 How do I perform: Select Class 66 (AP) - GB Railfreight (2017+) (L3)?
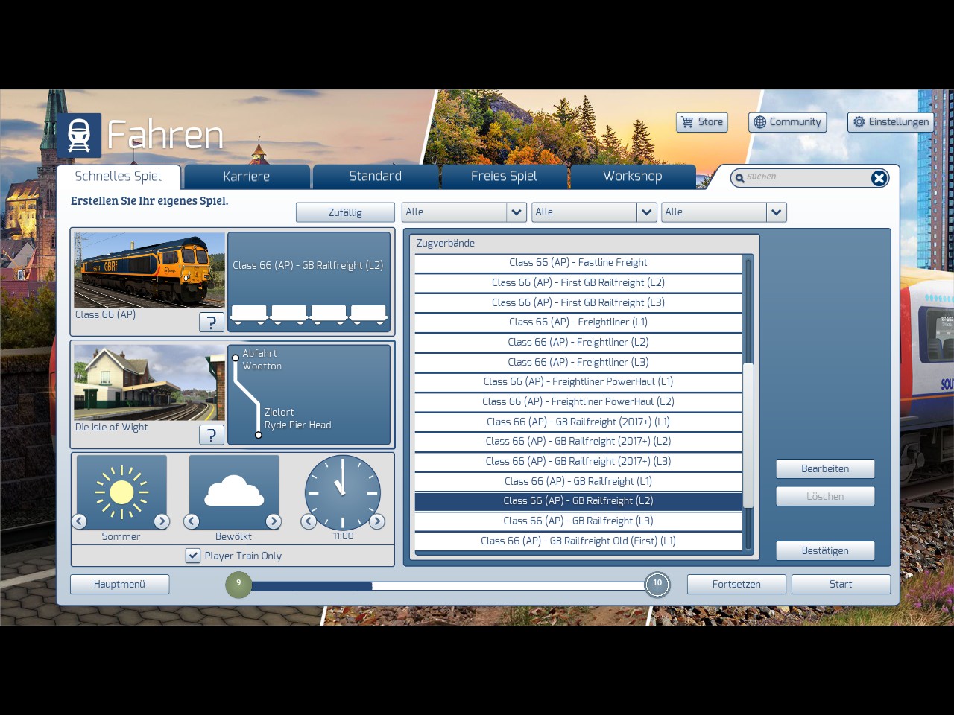578,461
